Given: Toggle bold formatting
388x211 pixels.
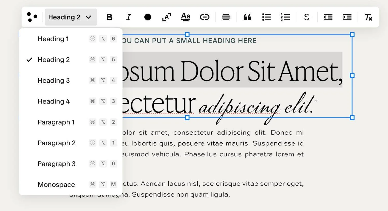Looking at the screenshot, I should (x=109, y=17).
